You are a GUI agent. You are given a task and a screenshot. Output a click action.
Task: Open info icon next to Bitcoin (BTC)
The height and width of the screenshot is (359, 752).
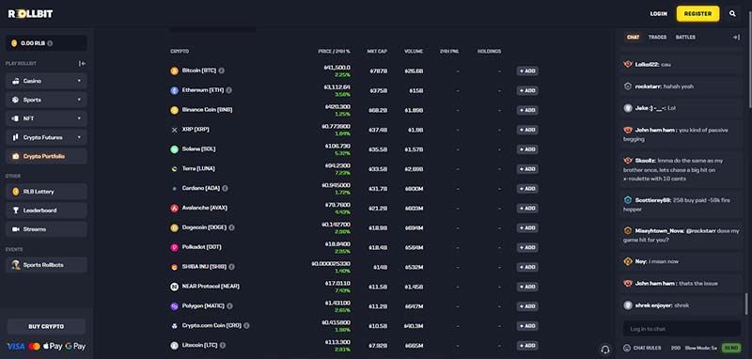point(221,70)
